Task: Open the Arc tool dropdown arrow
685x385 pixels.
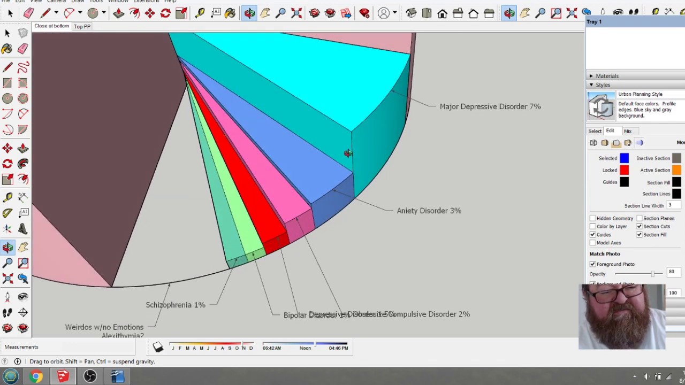Action: tap(79, 13)
